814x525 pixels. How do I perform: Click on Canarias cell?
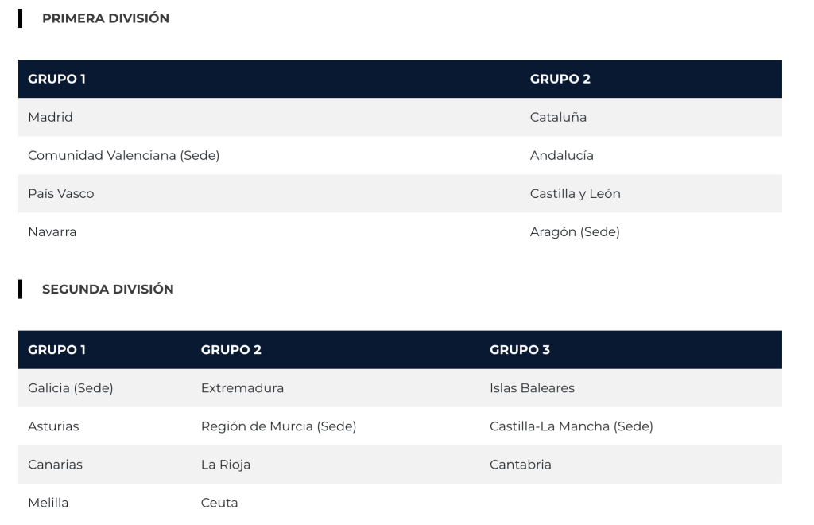coord(55,465)
